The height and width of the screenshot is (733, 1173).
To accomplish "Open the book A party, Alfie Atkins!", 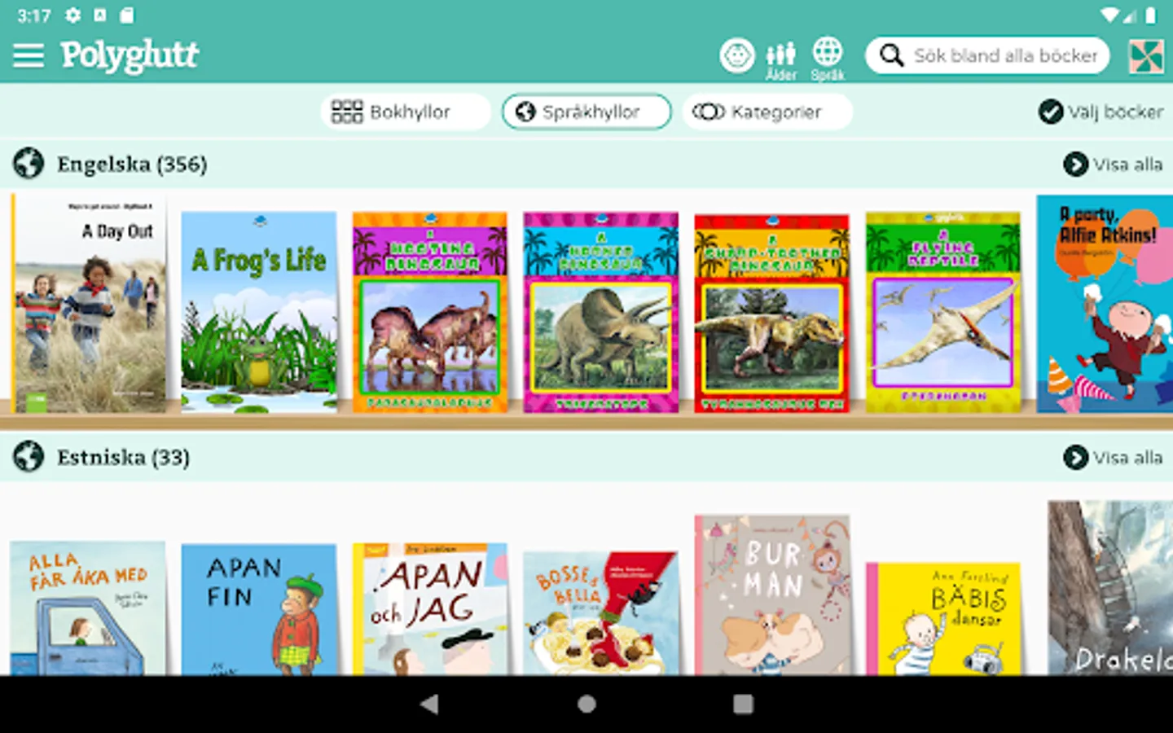I will 1105,303.
